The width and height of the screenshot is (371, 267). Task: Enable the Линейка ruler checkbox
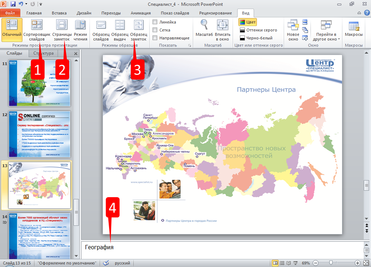pyautogui.click(x=155, y=22)
